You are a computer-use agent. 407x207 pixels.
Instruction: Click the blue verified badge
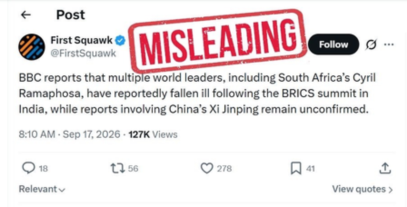pos(120,41)
